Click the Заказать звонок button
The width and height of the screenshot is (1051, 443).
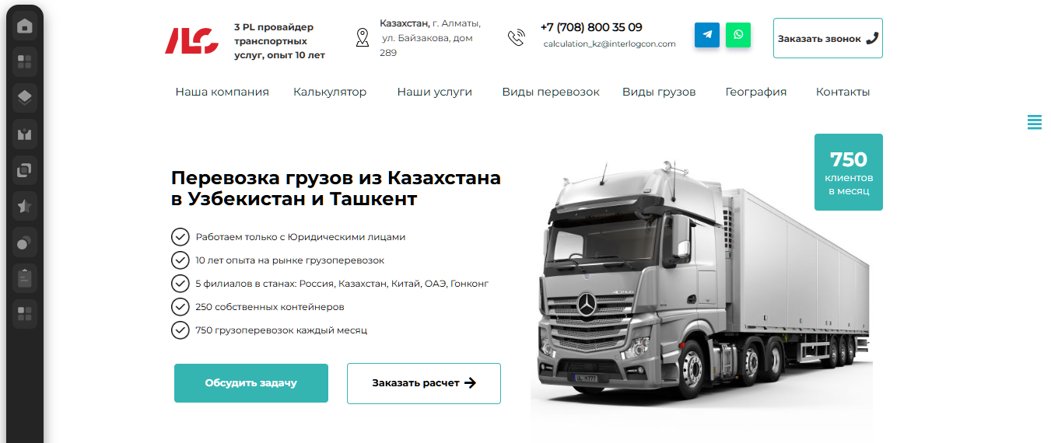point(828,38)
